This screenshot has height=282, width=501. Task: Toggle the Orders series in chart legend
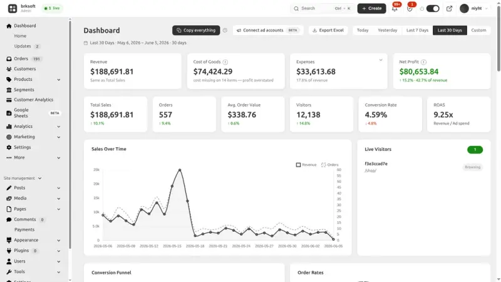pos(330,165)
